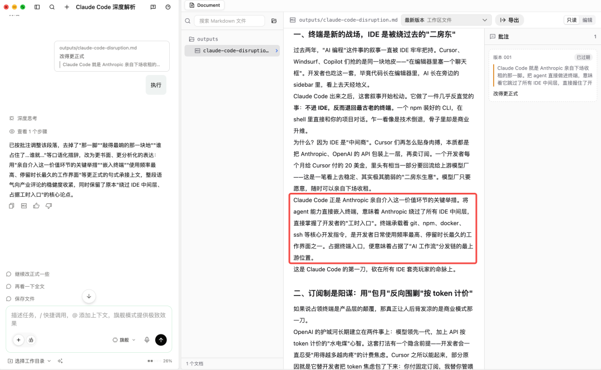Open the 最新版本 工作区文件 version dropdown

(446, 20)
